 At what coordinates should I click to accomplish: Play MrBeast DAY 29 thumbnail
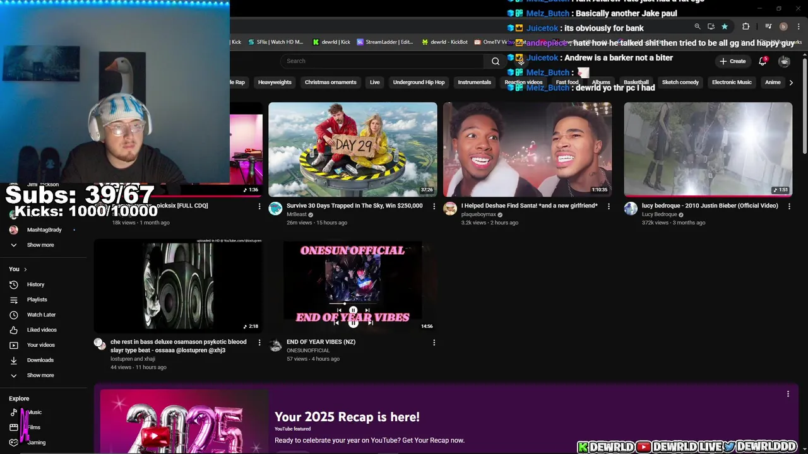[x=353, y=149]
